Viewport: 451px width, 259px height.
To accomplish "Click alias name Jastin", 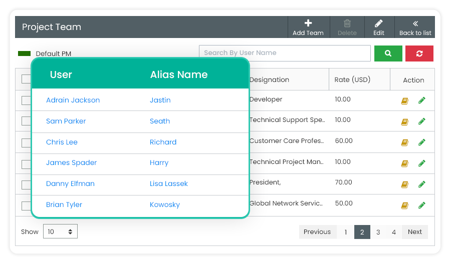I will click(160, 100).
